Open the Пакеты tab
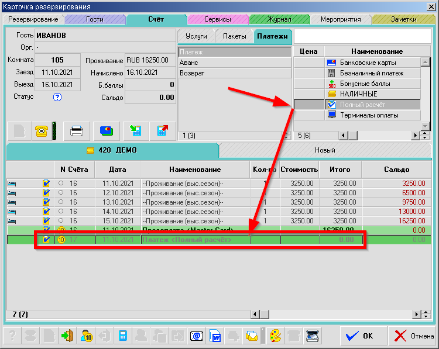The height and width of the screenshot is (349, 439). pyautogui.click(x=234, y=36)
